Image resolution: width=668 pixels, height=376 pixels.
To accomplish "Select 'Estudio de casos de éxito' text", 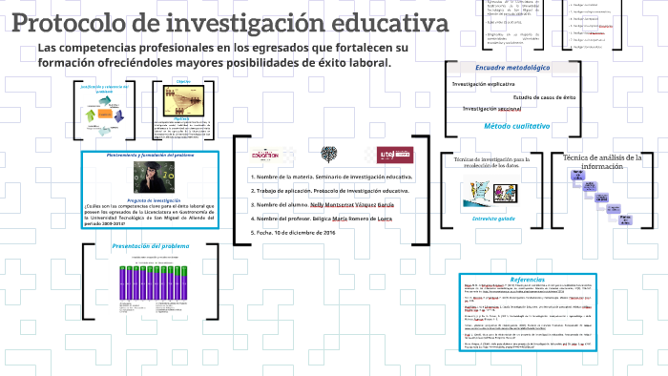I will click(544, 97).
